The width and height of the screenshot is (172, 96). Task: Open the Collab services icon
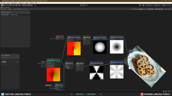pos(140,5)
